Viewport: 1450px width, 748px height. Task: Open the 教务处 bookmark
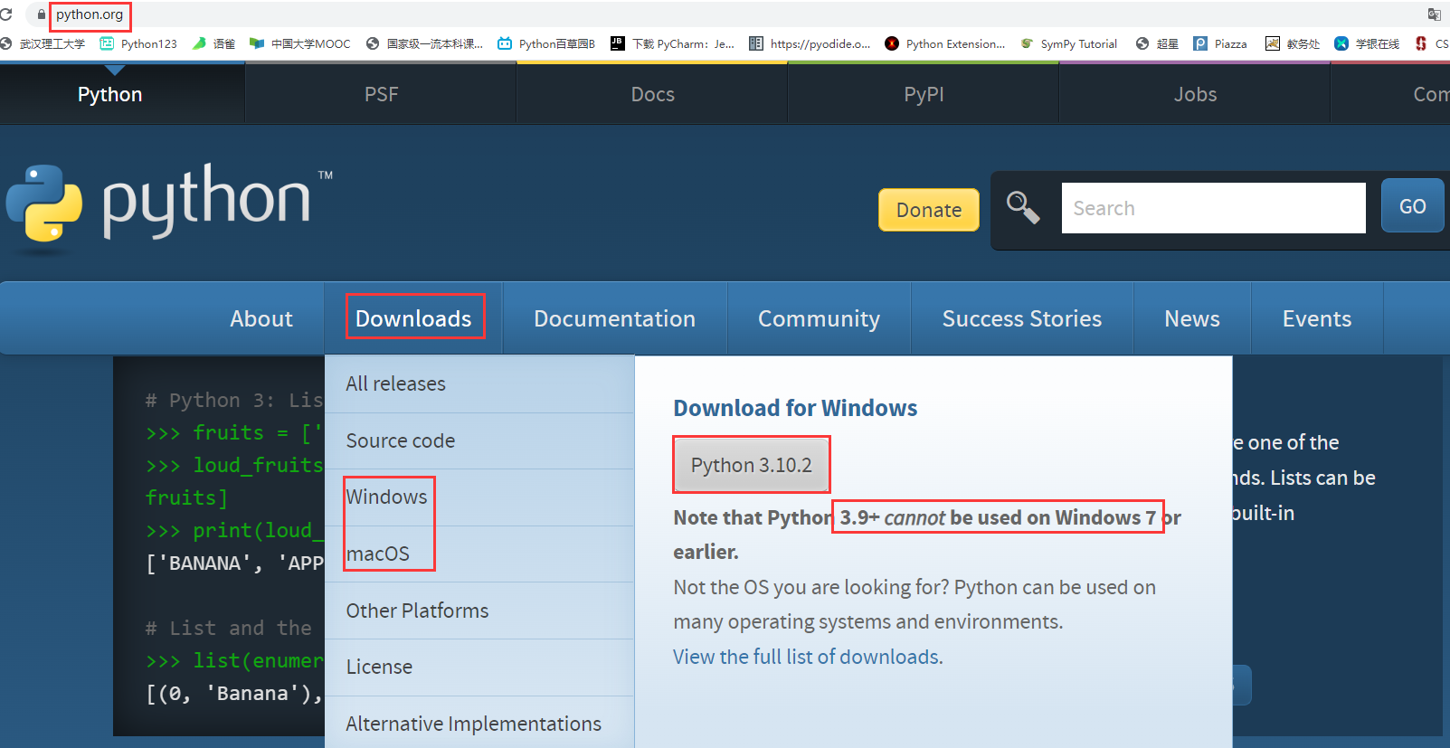coord(1293,43)
